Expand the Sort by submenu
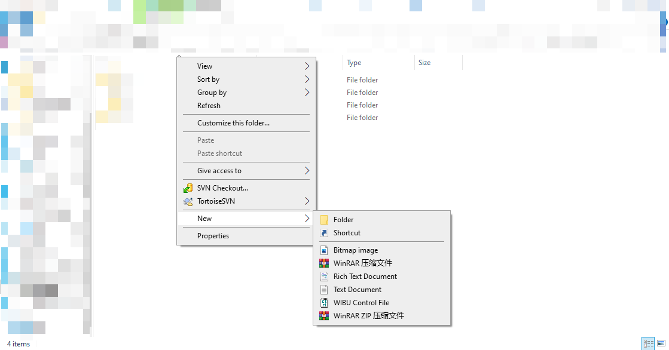 pos(307,79)
